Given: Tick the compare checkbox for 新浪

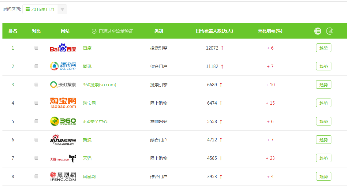Looking at the screenshot, I should [36, 140].
